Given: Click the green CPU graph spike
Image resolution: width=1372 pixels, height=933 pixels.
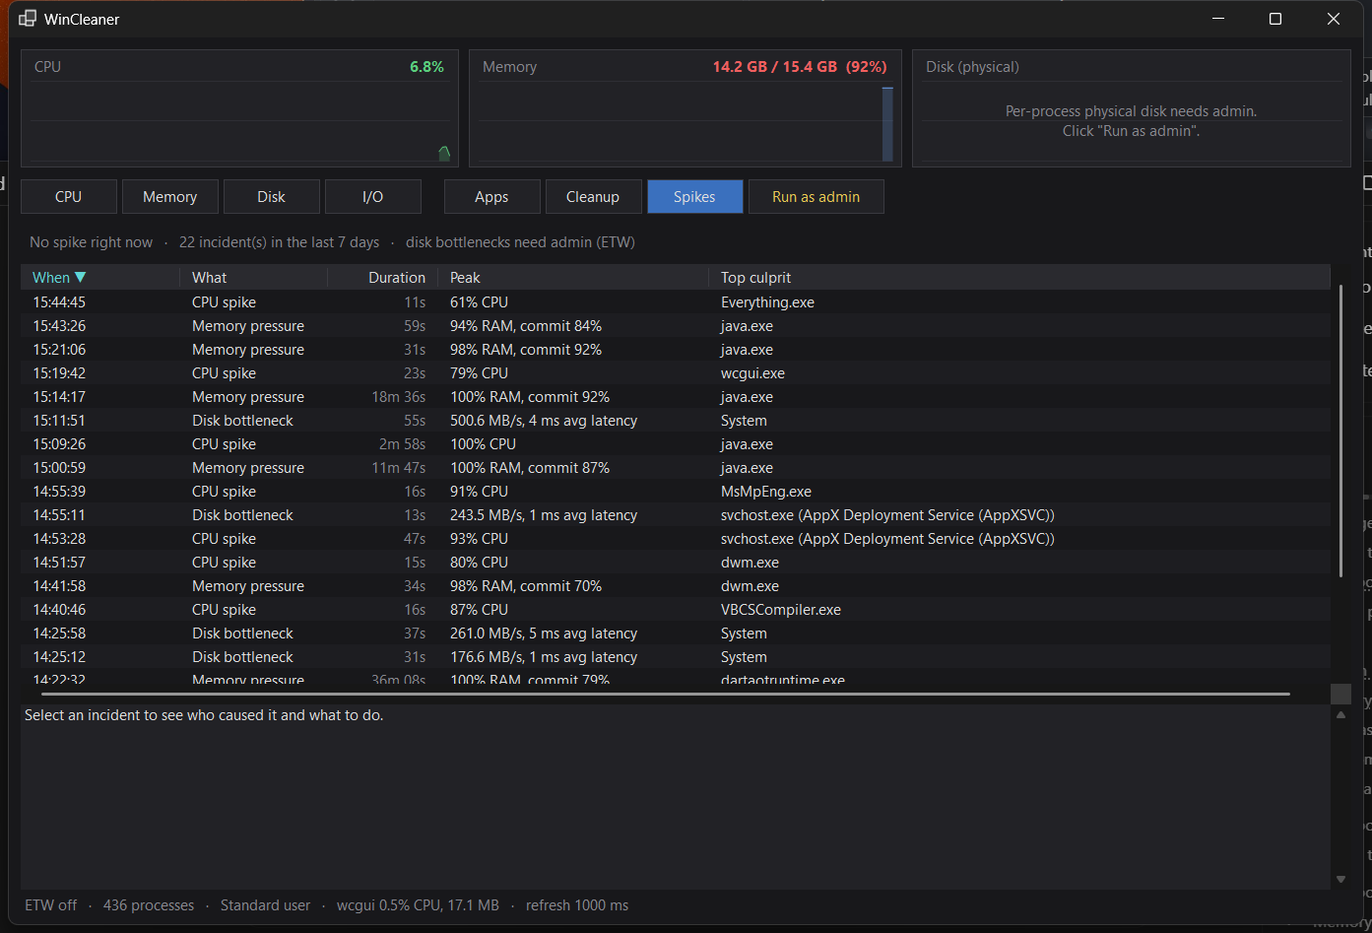Looking at the screenshot, I should pos(444,153).
